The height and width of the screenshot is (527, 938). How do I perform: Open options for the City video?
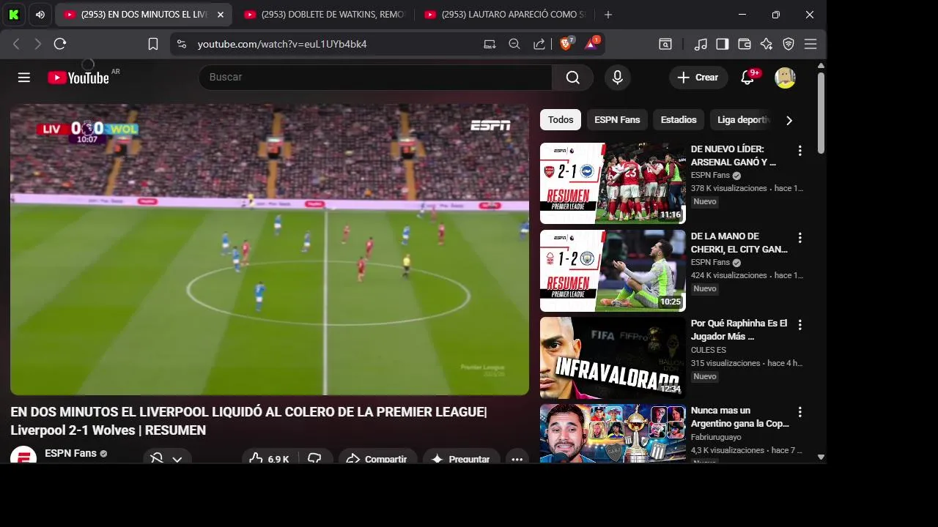799,238
